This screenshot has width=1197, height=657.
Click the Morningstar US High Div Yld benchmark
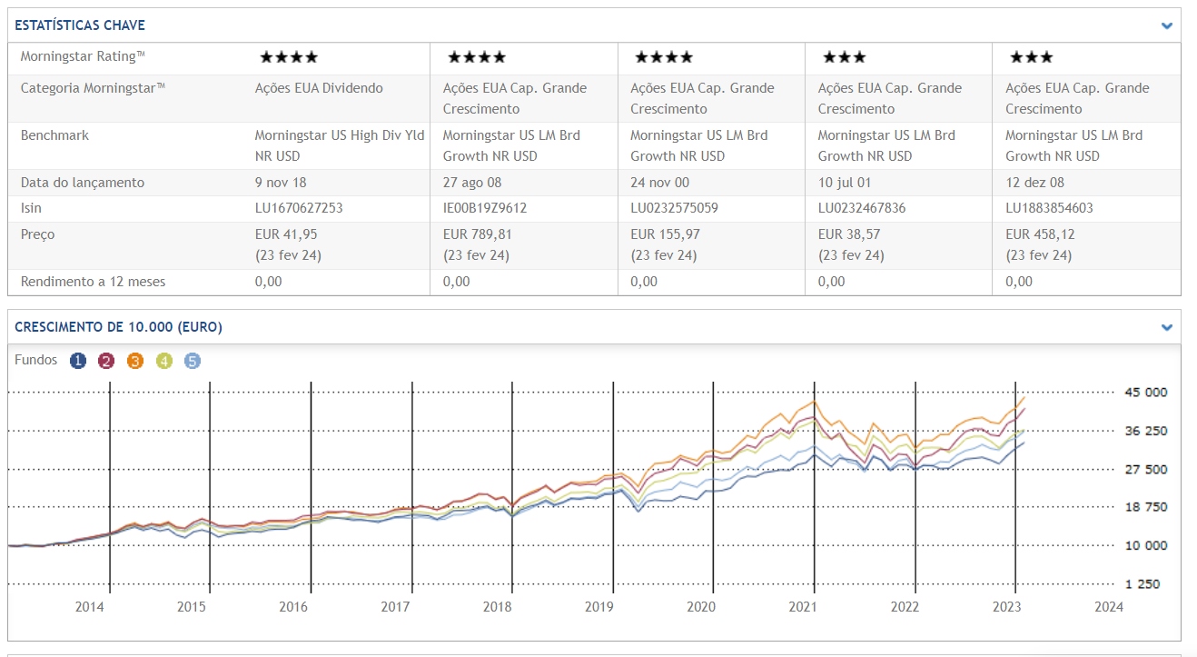tap(339, 135)
